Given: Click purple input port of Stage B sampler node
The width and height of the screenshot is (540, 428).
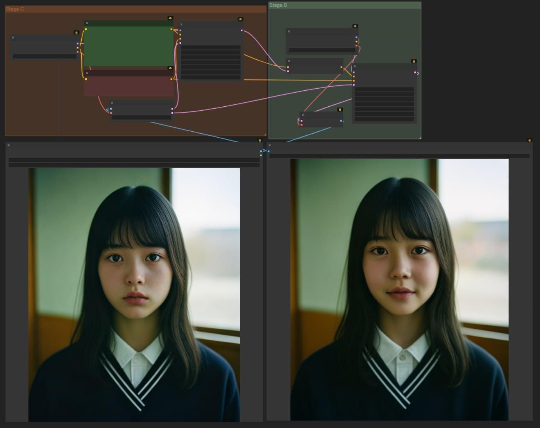Looking at the screenshot, I should click(354, 72).
